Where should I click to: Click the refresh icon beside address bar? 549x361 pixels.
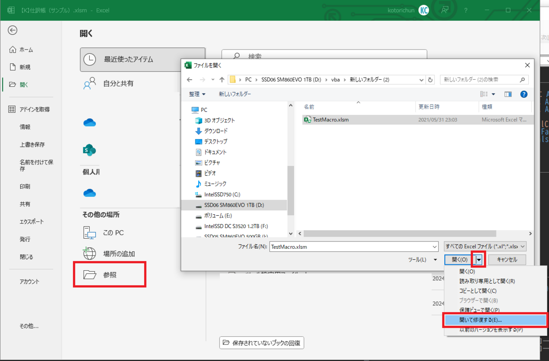coord(430,80)
